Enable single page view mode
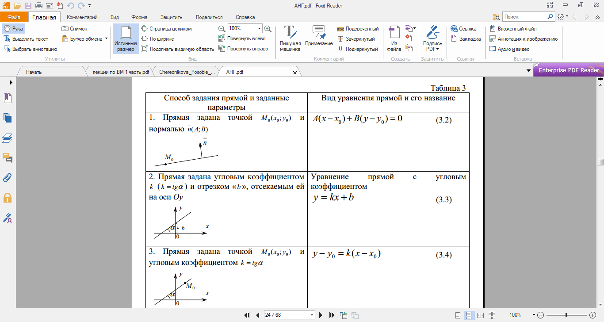This screenshot has width=604, height=322. 458,315
